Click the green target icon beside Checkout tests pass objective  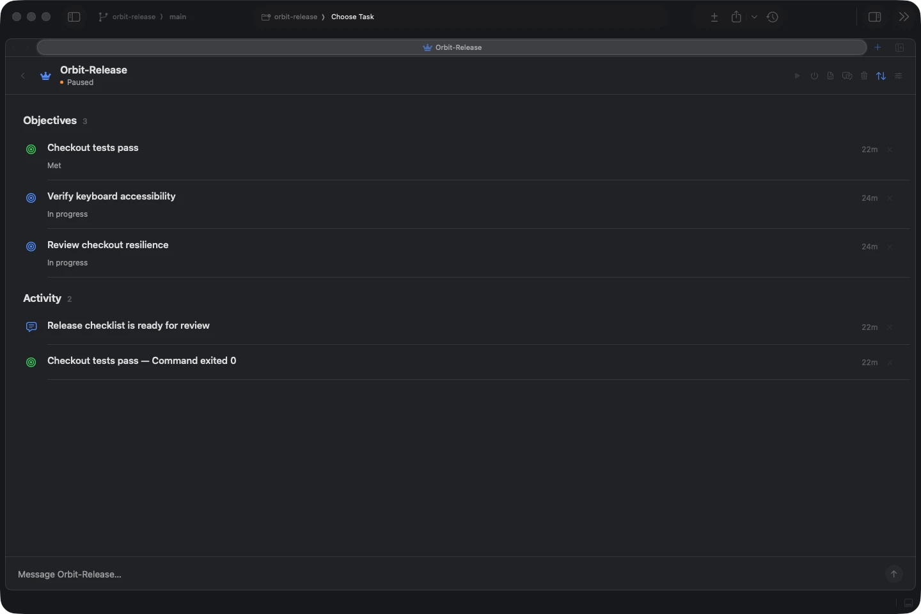coord(31,150)
